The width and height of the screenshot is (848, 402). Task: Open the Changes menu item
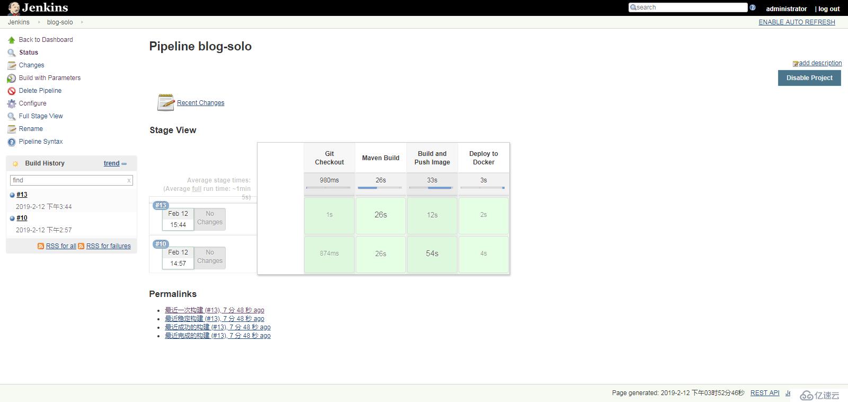click(31, 65)
